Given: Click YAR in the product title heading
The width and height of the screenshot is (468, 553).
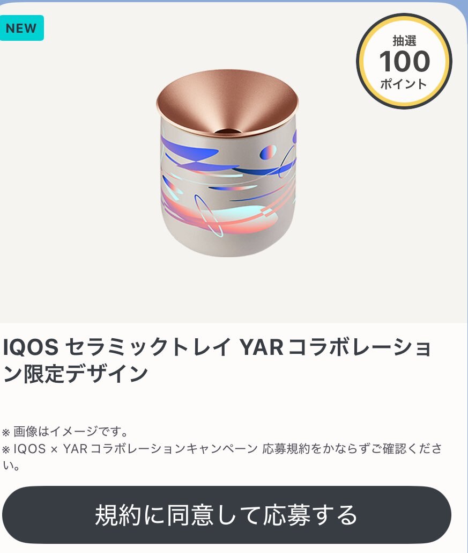Looking at the screenshot, I should click(261, 348).
